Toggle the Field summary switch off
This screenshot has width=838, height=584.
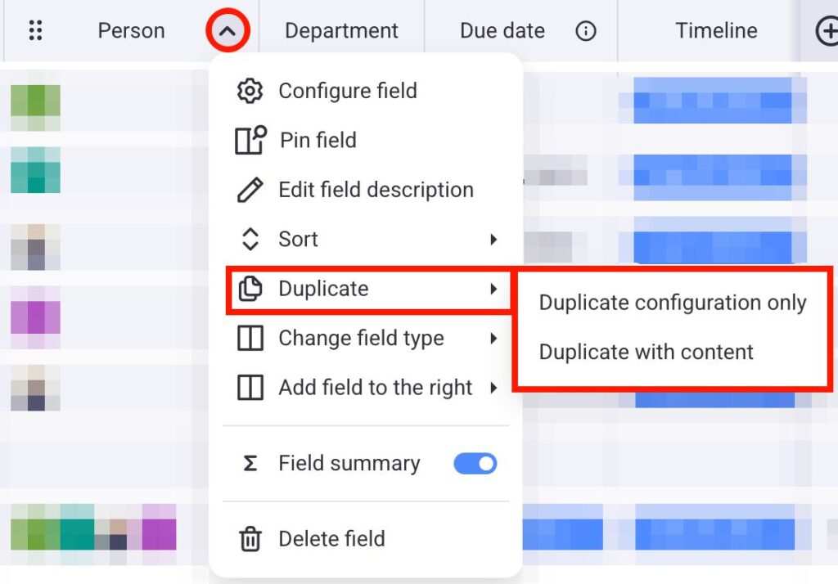475,464
